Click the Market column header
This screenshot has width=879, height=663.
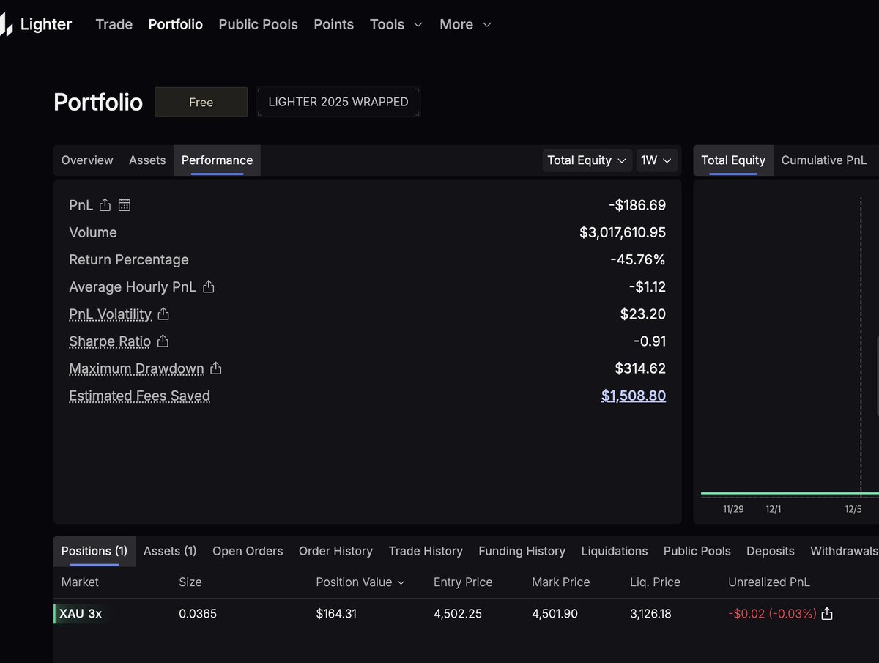80,582
